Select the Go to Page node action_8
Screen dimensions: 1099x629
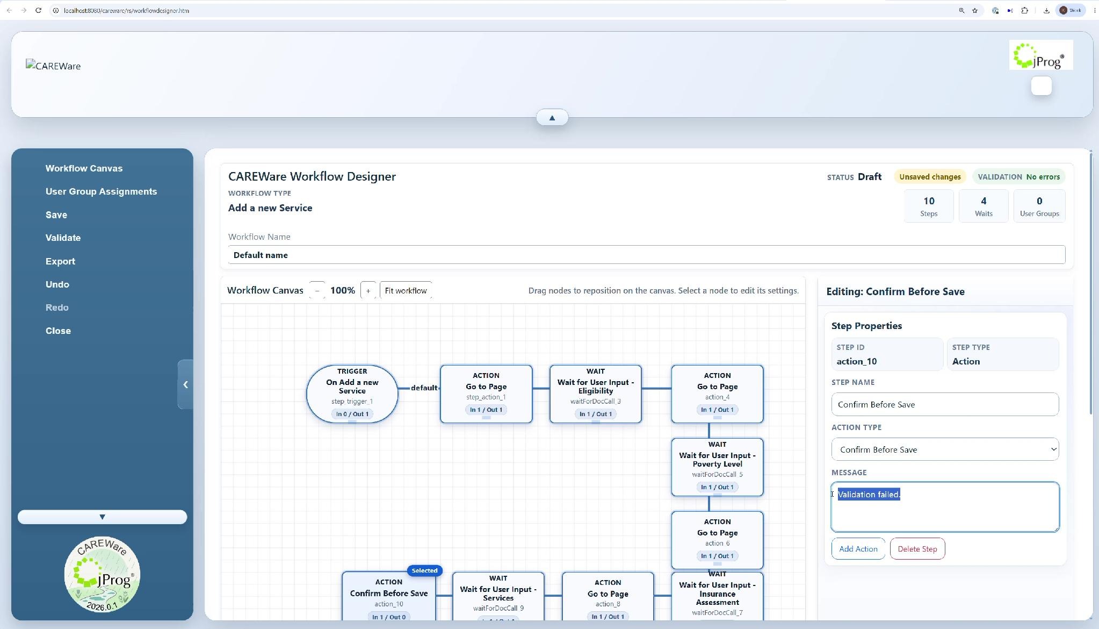(x=608, y=596)
